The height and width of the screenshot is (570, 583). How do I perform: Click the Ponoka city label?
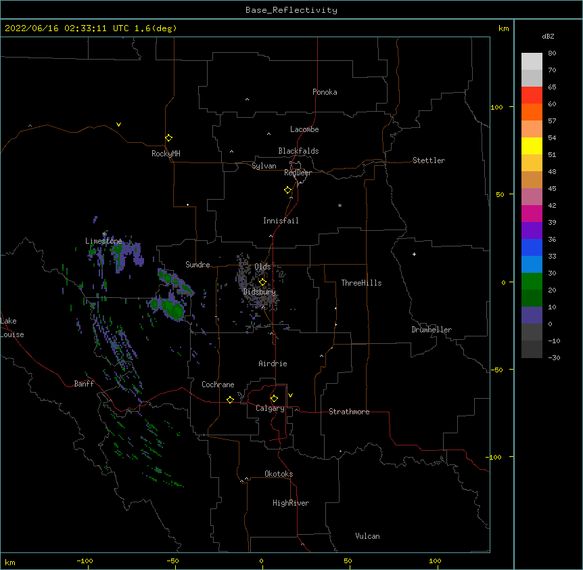pos(325,92)
